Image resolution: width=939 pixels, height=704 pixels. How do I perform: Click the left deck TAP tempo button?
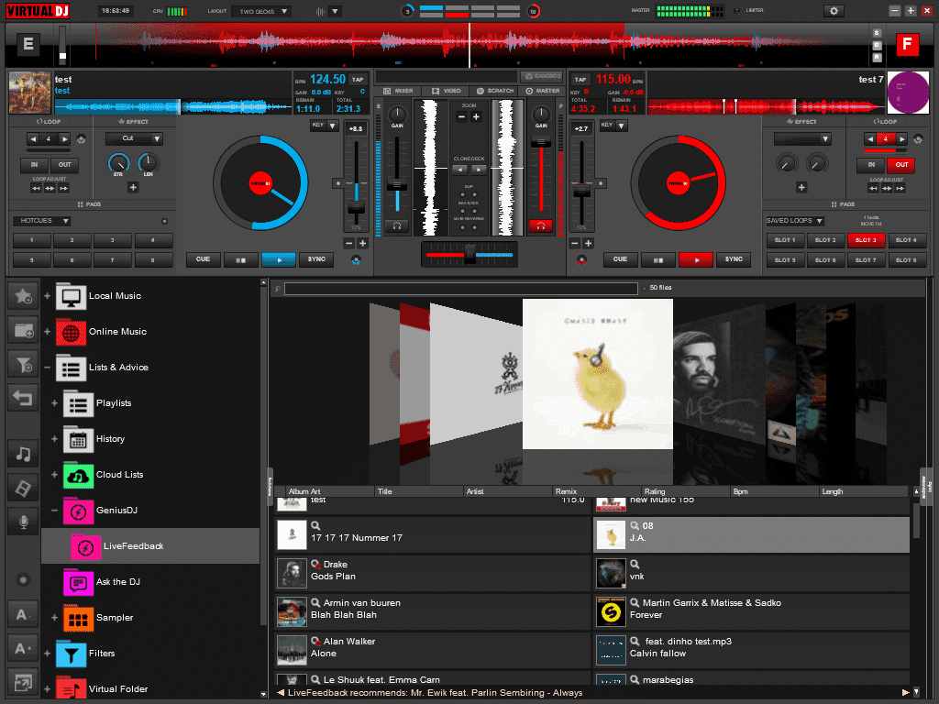[x=359, y=80]
